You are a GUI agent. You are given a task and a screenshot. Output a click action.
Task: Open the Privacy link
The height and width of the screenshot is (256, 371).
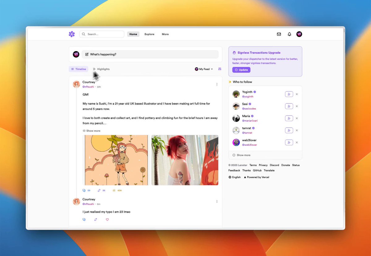(x=263, y=165)
